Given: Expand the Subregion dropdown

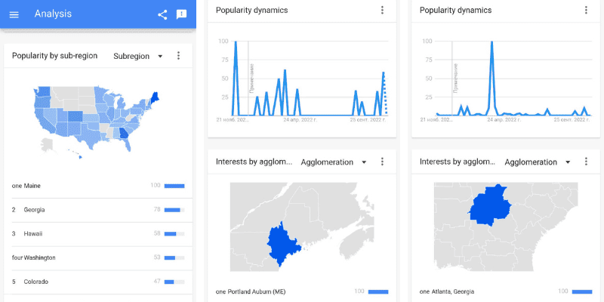Looking at the screenshot, I should coord(138,56).
